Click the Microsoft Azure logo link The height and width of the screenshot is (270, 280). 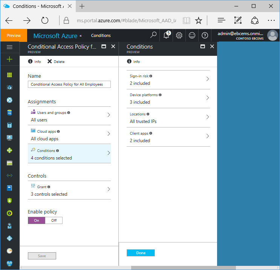point(55,36)
